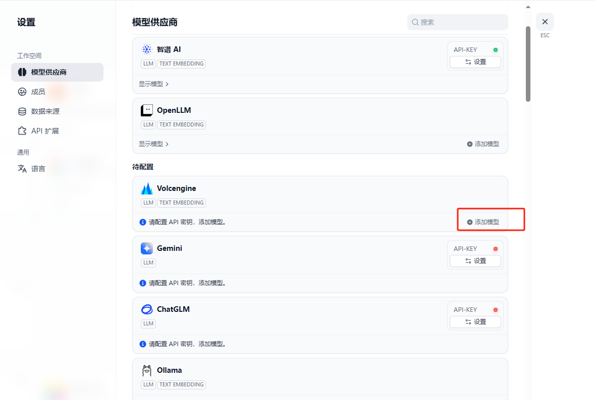Click the plus icon beside OpenLLM 添加模型
The height and width of the screenshot is (400, 595).
470,144
